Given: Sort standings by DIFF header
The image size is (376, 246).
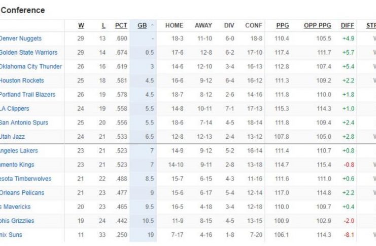Looking at the screenshot, I should (348, 26).
